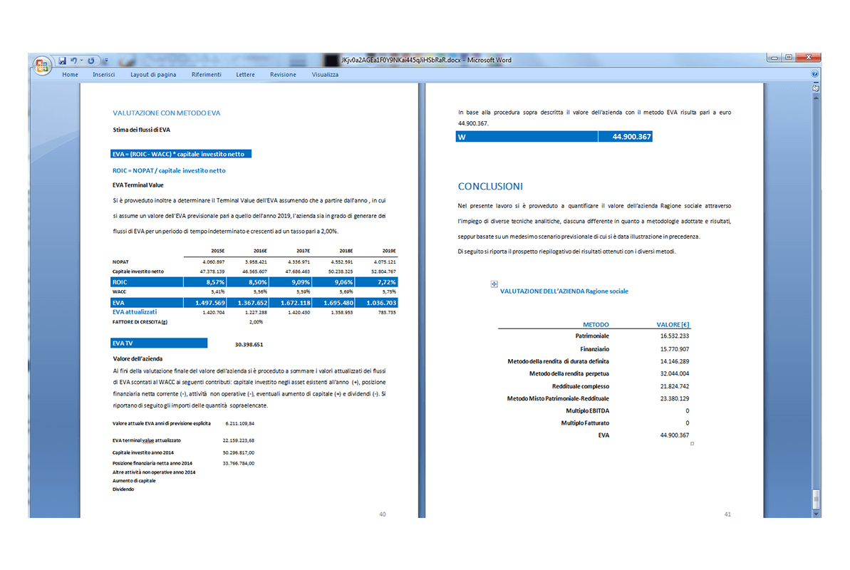Screen dimensions: 850x570
Task: Open the Office button menu
Action: pyautogui.click(x=41, y=66)
